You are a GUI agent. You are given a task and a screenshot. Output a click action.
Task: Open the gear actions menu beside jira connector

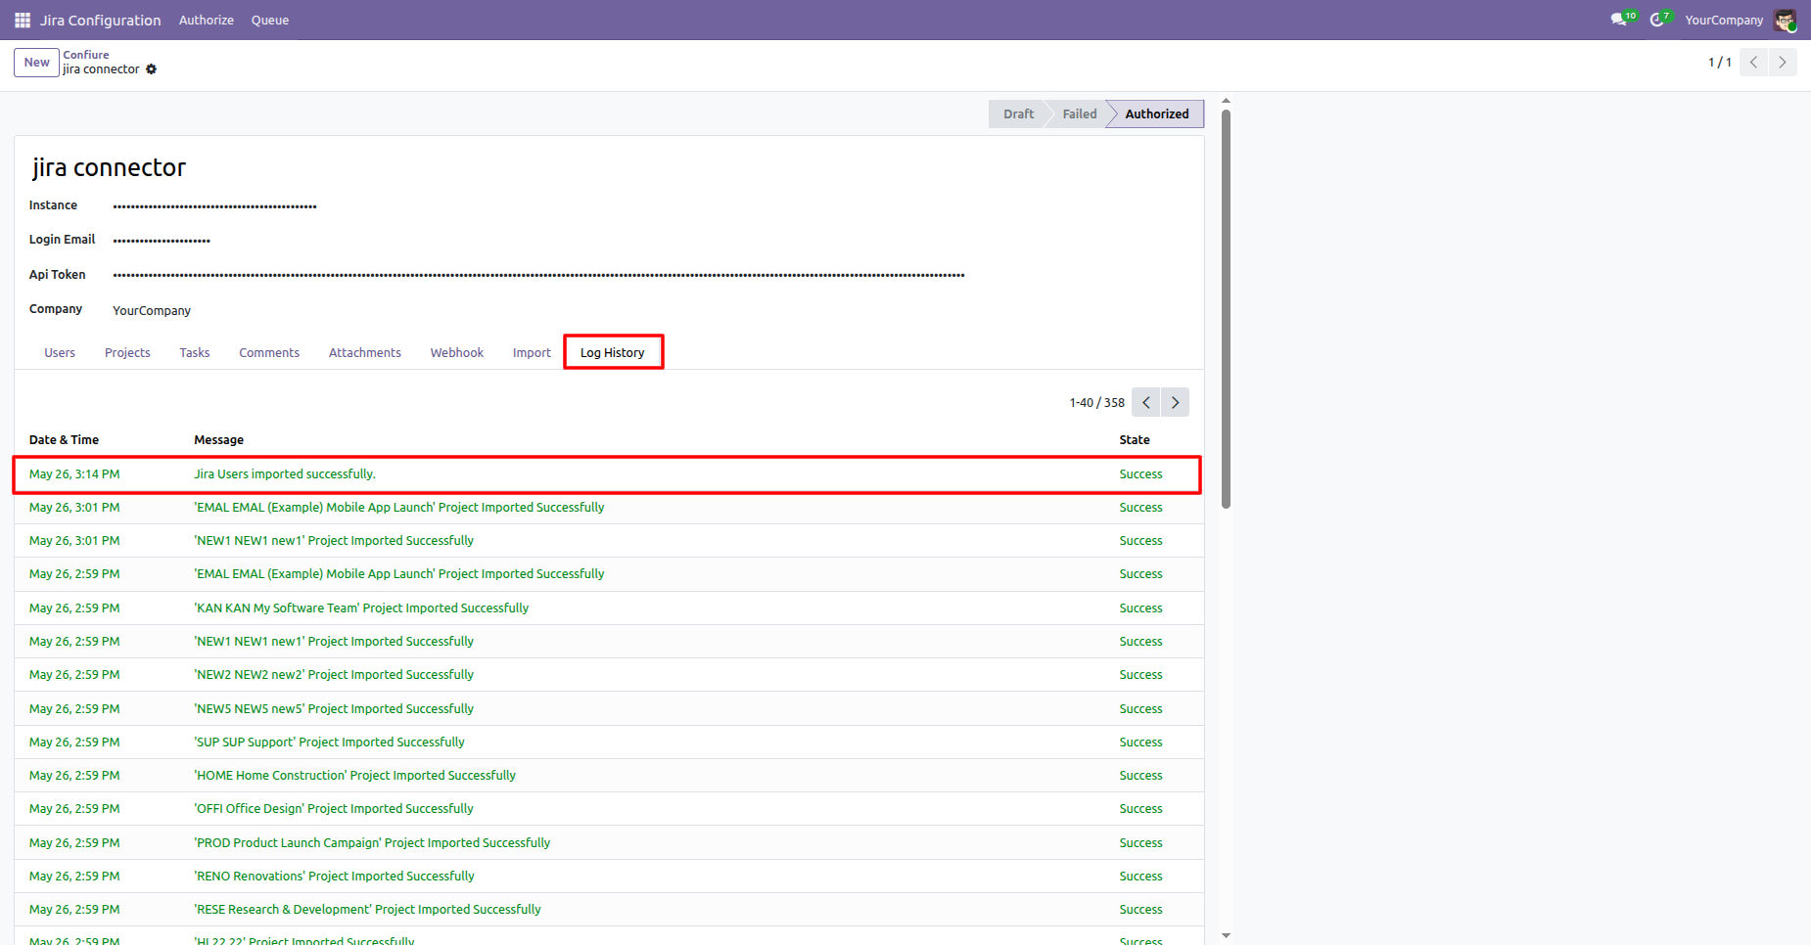point(151,69)
